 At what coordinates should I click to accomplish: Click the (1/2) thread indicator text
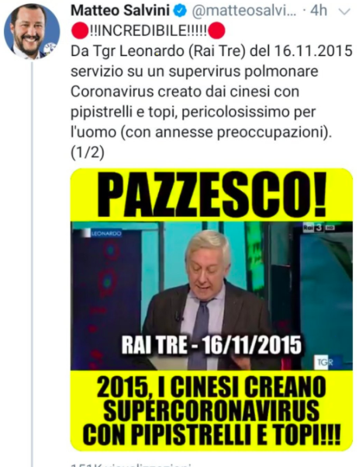[88, 153]
